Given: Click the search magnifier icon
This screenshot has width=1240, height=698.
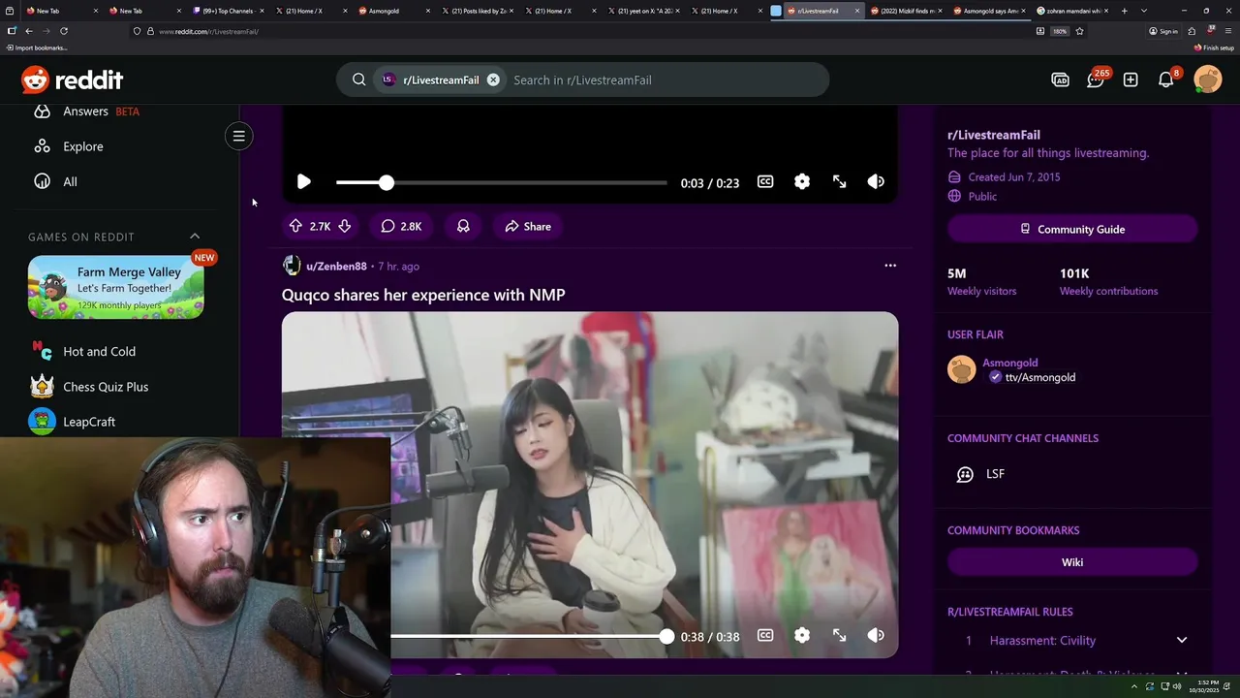Looking at the screenshot, I should pyautogui.click(x=358, y=79).
